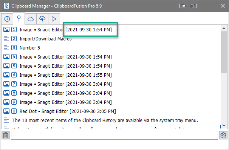Click the vertical scrollbar thumb

224,52
